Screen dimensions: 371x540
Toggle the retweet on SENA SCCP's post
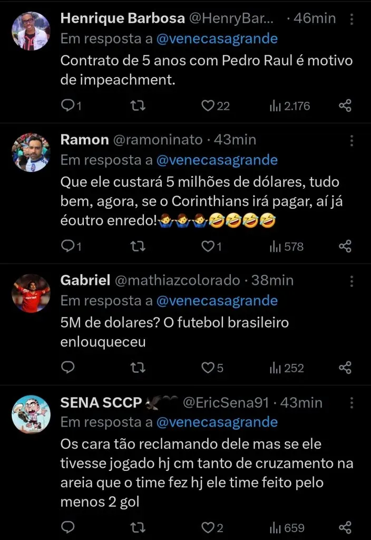(x=138, y=526)
